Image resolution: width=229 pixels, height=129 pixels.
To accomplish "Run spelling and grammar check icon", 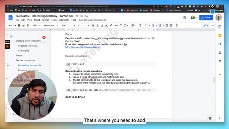I will point(23,25).
